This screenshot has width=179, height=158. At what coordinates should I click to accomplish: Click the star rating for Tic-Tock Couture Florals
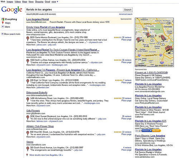click(118, 60)
